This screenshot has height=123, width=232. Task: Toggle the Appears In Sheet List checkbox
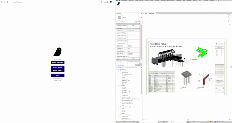(128, 57)
